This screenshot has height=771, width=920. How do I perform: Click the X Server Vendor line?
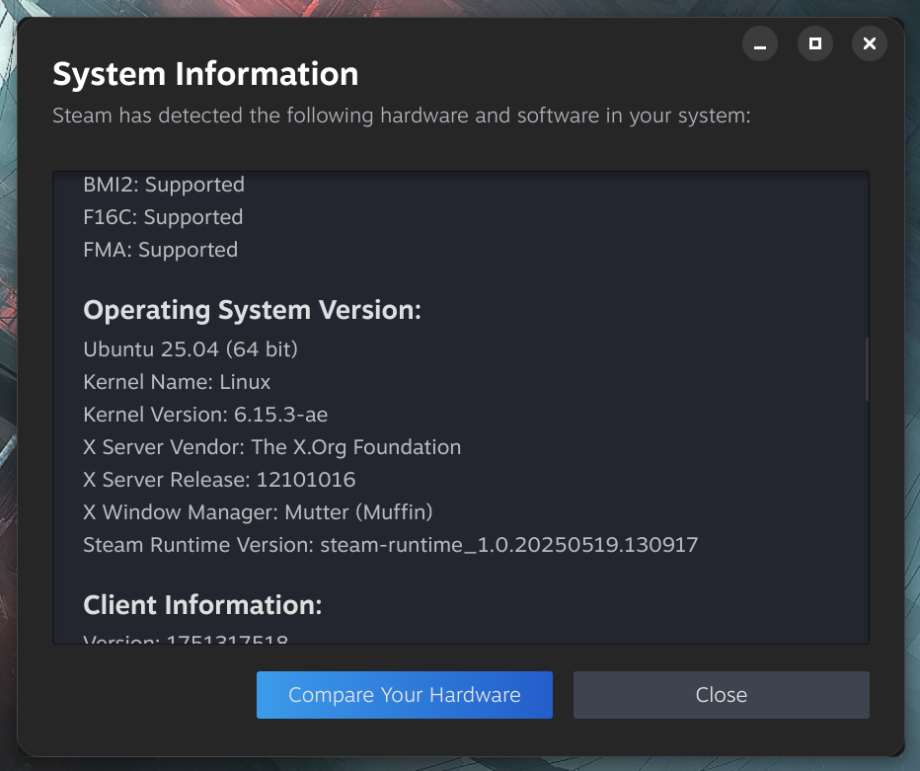pyautogui.click(x=272, y=447)
